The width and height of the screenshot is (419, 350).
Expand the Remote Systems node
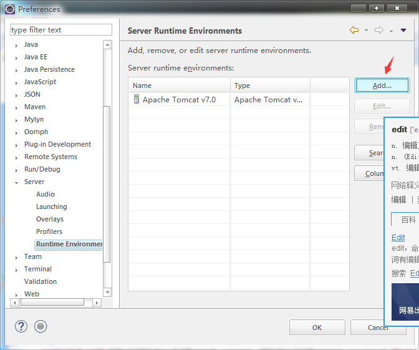tap(16, 158)
